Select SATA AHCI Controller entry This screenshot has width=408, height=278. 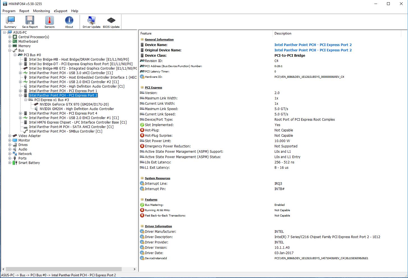tap(71, 127)
